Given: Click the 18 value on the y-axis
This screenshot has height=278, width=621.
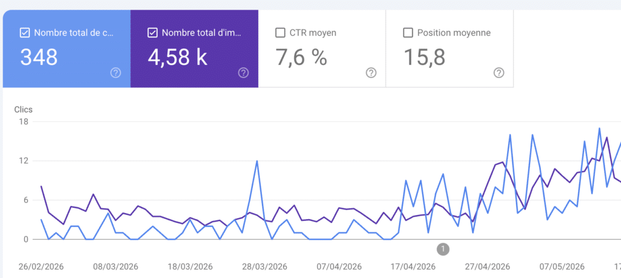Looking at the screenshot, I should tap(24, 121).
